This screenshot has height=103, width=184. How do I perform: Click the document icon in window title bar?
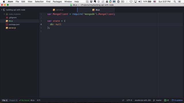(x=71, y=5)
